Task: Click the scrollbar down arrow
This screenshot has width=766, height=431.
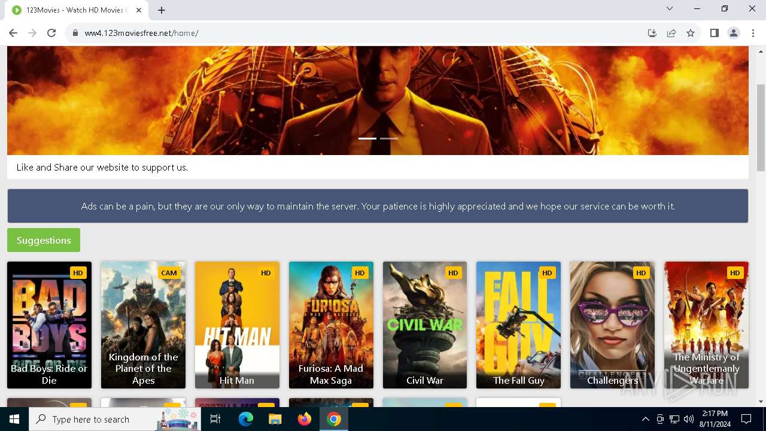Action: [x=761, y=402]
